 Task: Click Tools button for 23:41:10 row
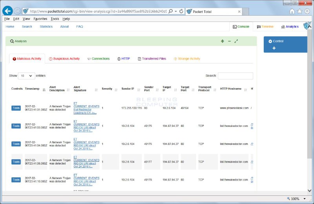(x=16, y=180)
